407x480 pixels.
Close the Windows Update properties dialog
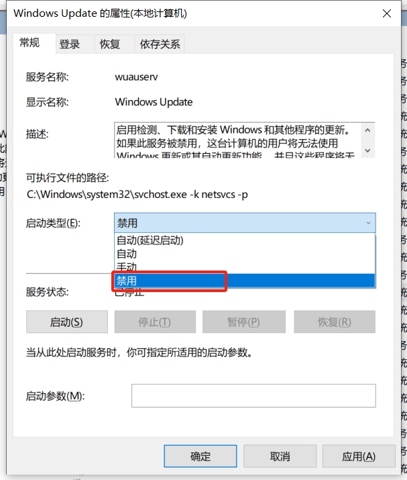387,13
